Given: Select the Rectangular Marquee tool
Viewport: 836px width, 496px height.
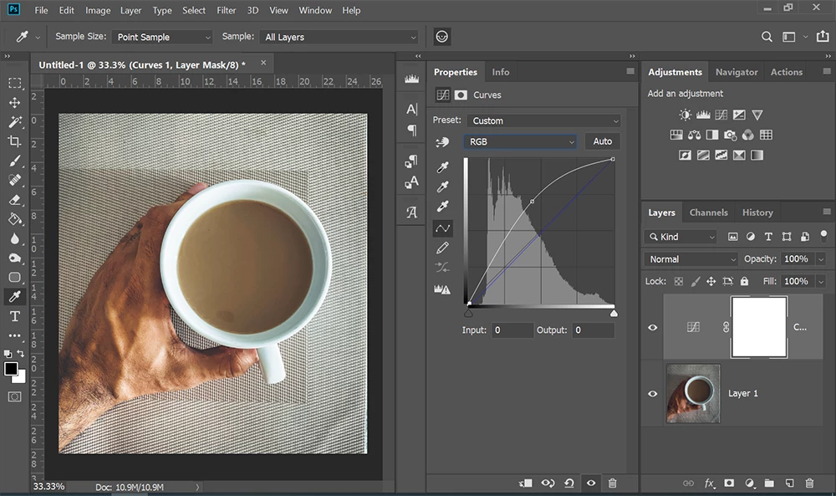Looking at the screenshot, I should [x=15, y=83].
